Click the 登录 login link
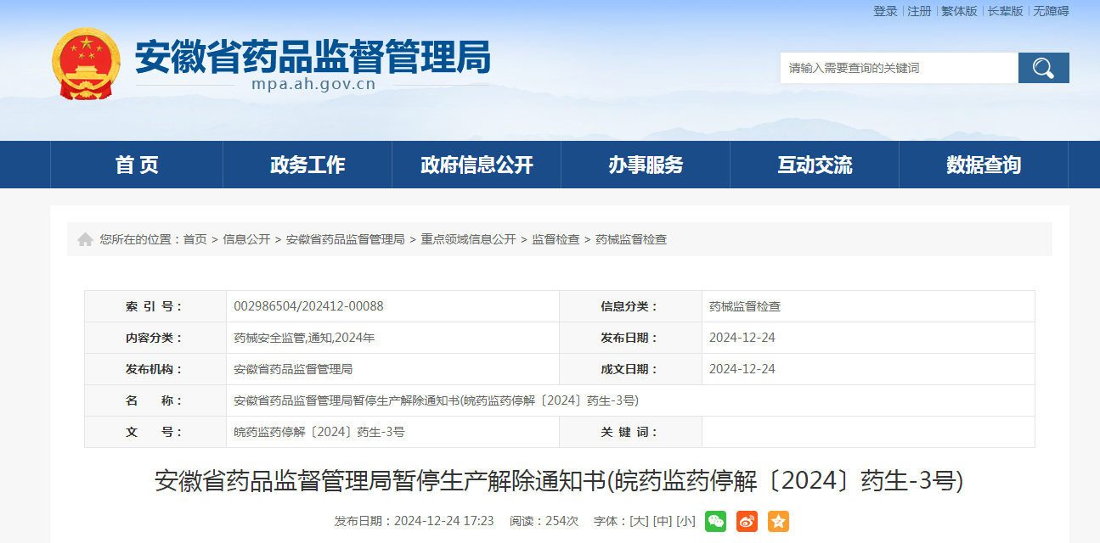 [885, 11]
